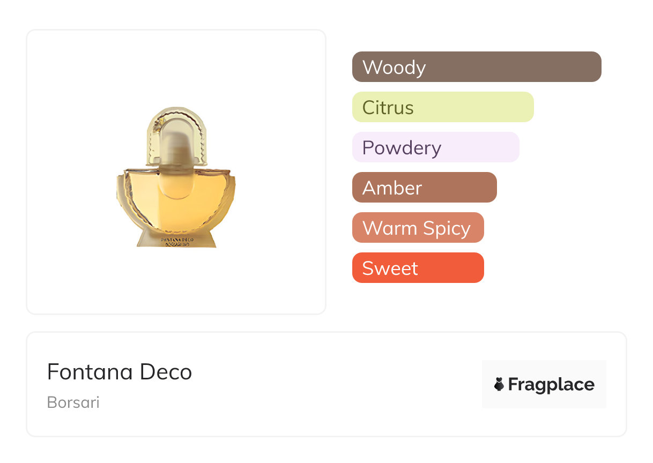Viewport: 653px width, 463px height.
Task: Open the Fontana Deco perfume title
Action: tap(120, 372)
